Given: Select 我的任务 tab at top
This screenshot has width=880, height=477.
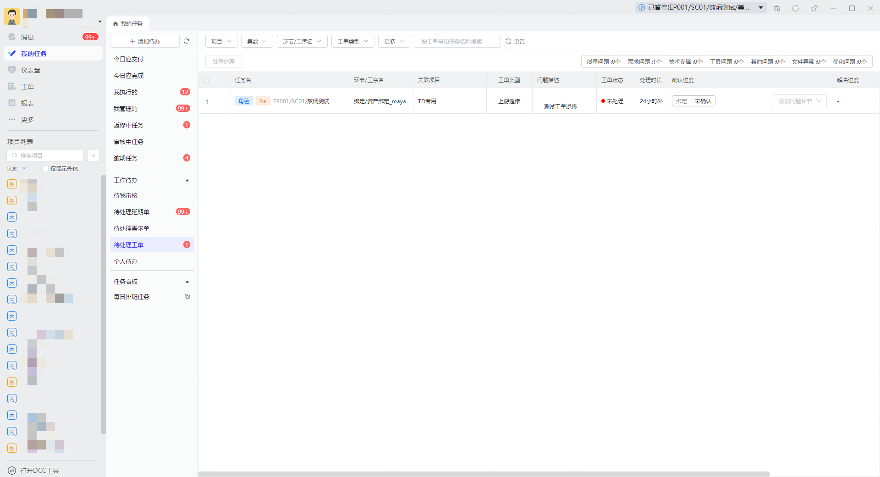Looking at the screenshot, I should tap(128, 24).
